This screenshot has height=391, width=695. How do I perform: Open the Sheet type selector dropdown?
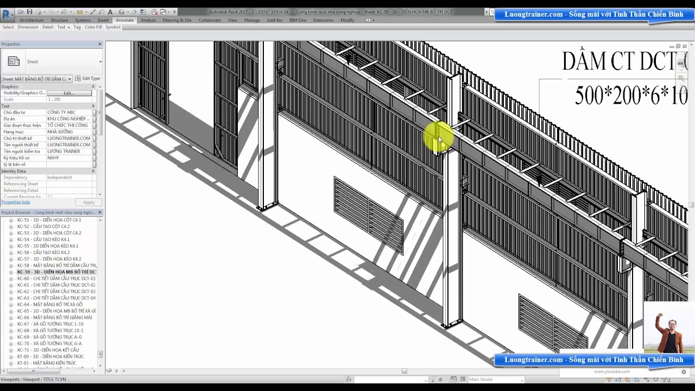coord(100,61)
